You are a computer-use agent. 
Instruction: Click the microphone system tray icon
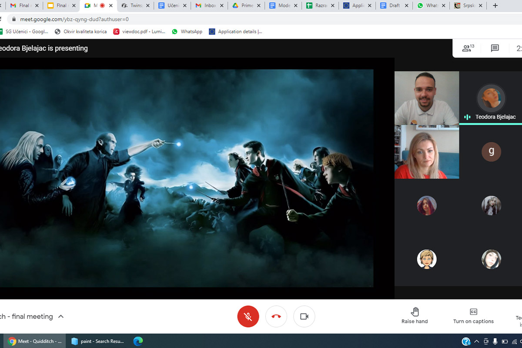tap(495, 341)
